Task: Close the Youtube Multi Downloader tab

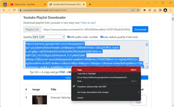Action: (84, 4)
